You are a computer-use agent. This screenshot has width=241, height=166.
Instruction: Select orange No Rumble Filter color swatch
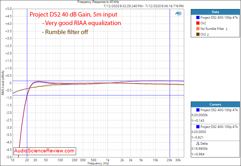(x=198, y=29)
